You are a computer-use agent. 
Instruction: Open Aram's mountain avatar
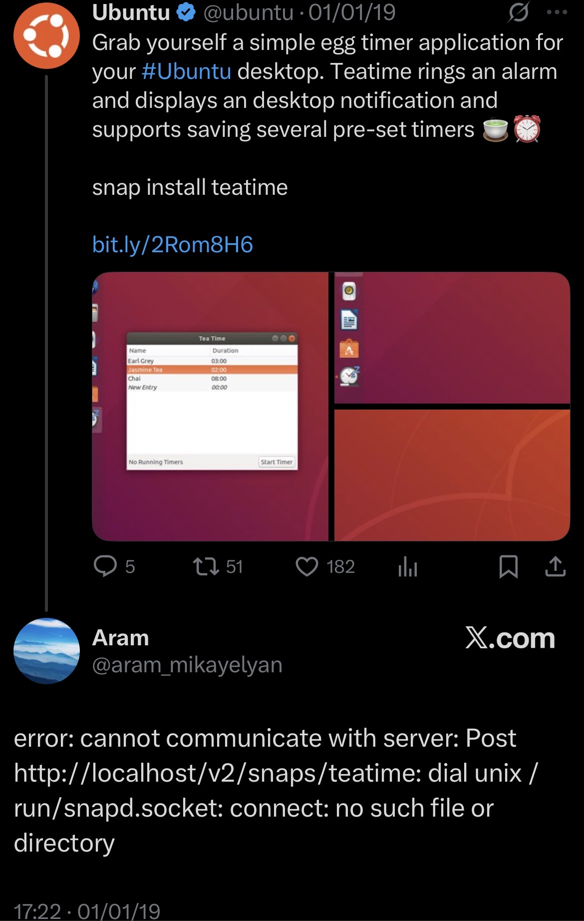(x=46, y=651)
